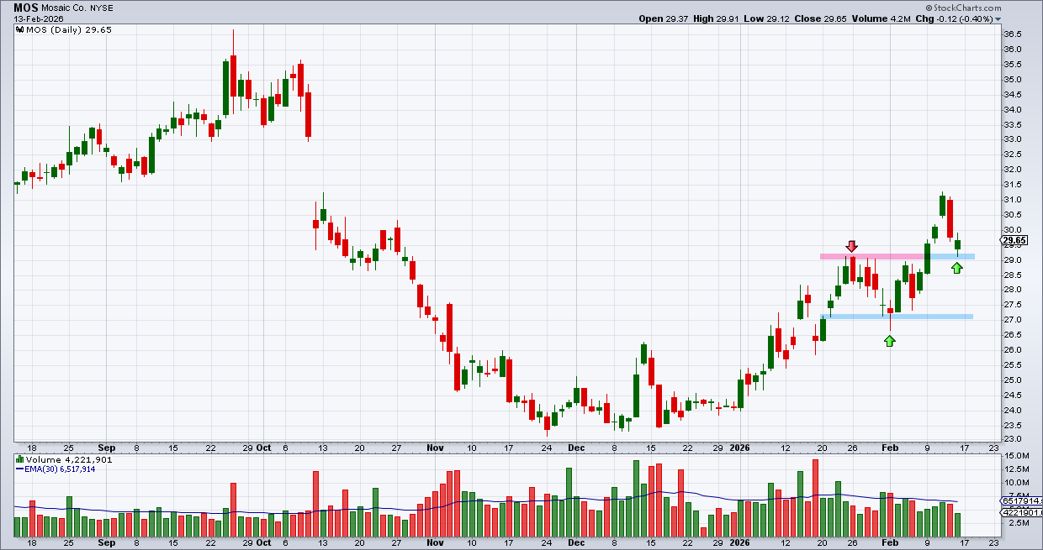
Task: Click the 10.0M volume axis label
Action: point(1016,483)
